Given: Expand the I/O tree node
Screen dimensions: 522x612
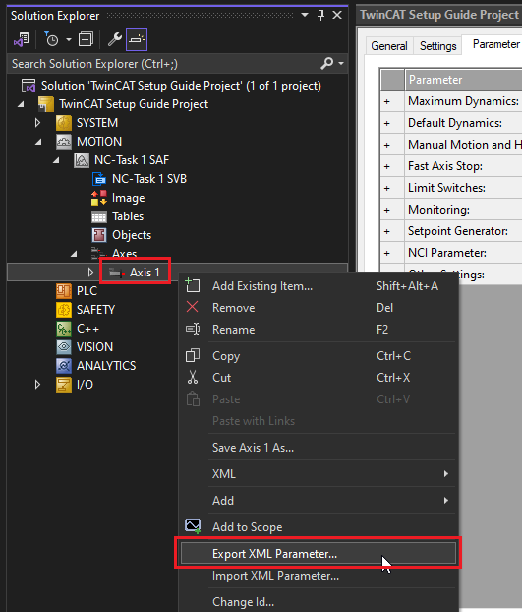Looking at the screenshot, I should [37, 385].
